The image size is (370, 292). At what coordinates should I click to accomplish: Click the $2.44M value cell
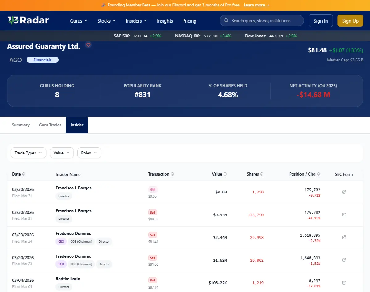coord(220,238)
